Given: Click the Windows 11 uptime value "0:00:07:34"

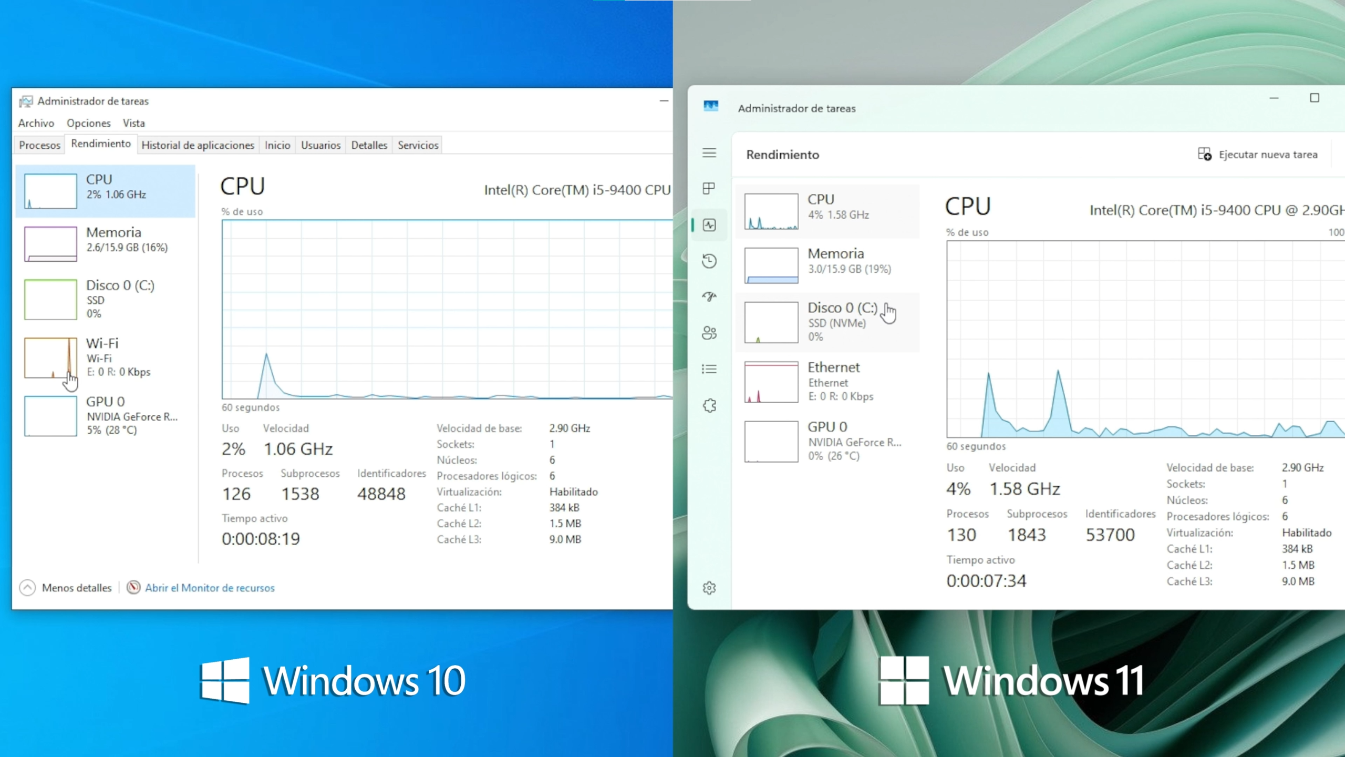Looking at the screenshot, I should pyautogui.click(x=986, y=581).
